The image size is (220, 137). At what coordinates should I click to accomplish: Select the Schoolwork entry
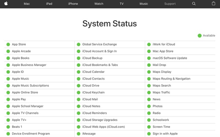tap(161, 120)
